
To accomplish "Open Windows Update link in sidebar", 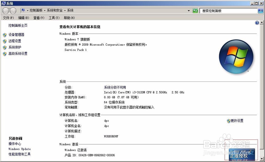I will coord(20,149).
